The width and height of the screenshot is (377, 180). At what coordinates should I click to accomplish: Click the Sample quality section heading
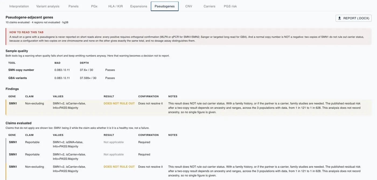coord(17,51)
